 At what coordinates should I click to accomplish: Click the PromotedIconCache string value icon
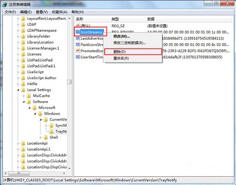[78, 51]
